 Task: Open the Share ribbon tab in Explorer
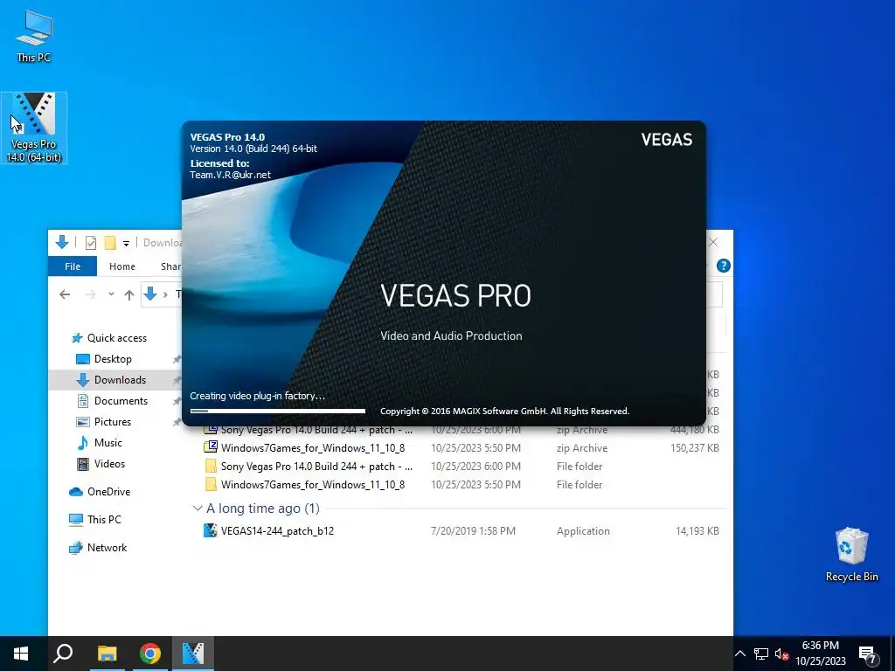170,266
